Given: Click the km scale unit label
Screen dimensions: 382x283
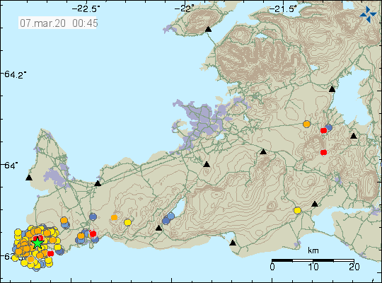Looking at the screenshot, I should (x=313, y=250).
